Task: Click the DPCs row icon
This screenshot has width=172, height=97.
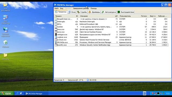Action: [x=56, y=24]
